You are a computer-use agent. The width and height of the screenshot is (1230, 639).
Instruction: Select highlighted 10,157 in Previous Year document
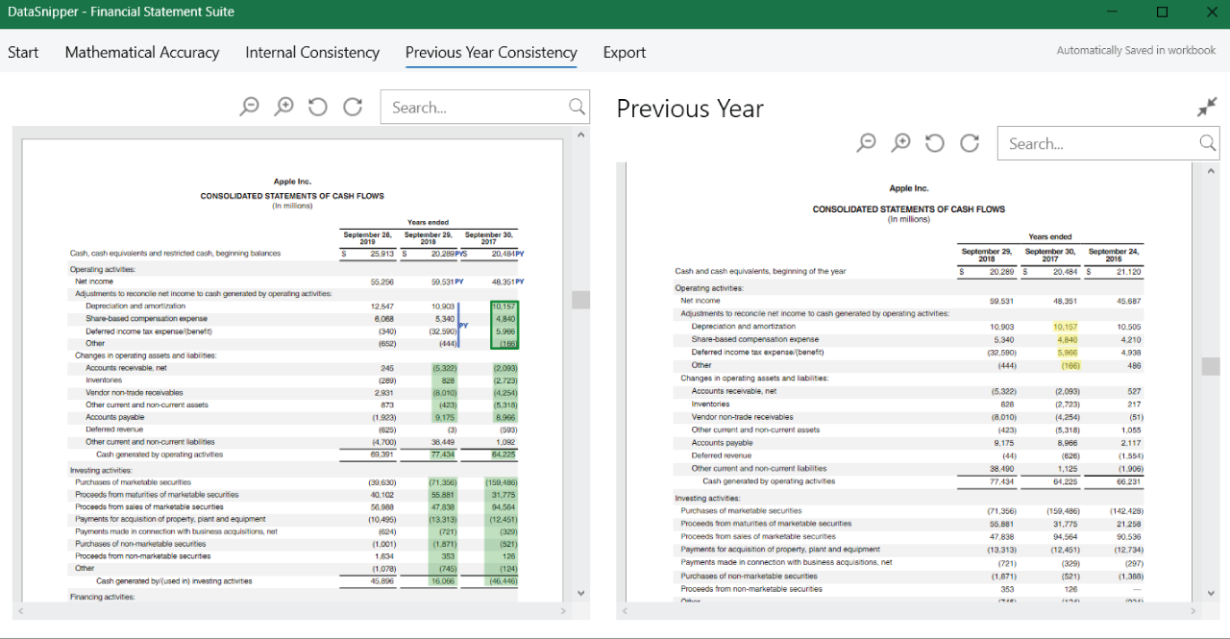coord(1066,327)
